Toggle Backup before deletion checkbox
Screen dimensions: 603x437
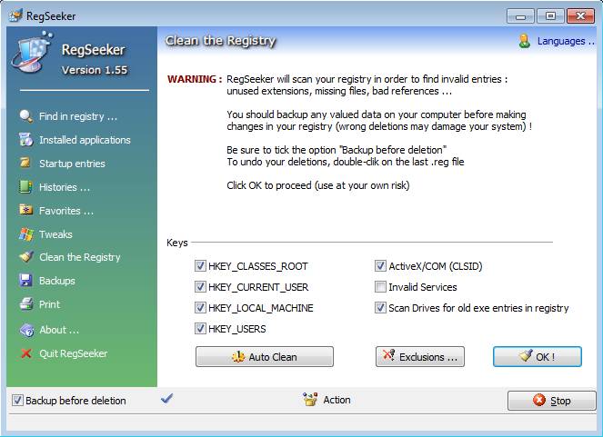(17, 400)
